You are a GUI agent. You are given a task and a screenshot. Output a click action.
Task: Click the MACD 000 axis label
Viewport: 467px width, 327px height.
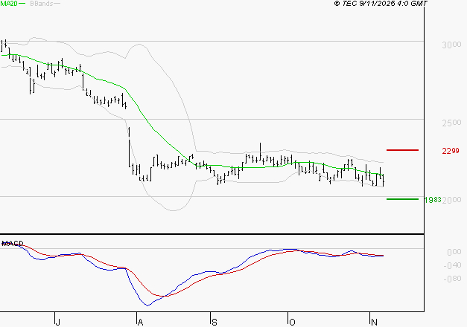point(454,252)
